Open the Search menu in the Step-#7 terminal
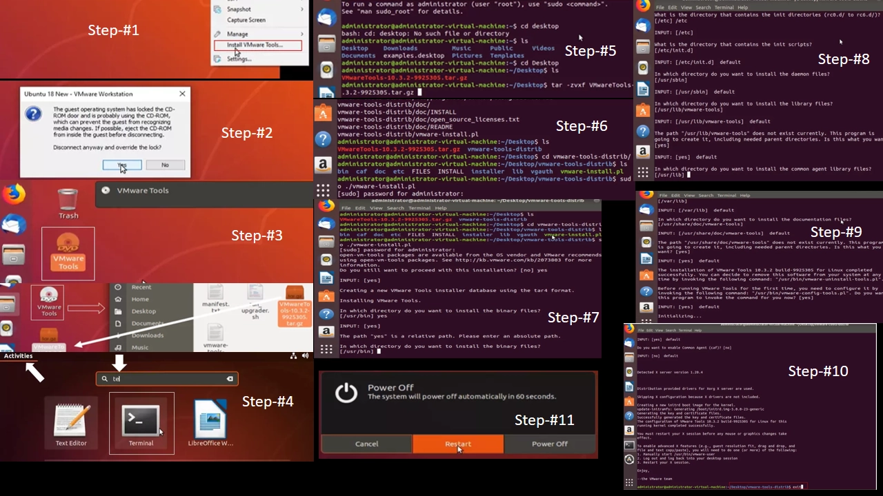This screenshot has width=883, height=496. pyautogui.click(x=395, y=207)
